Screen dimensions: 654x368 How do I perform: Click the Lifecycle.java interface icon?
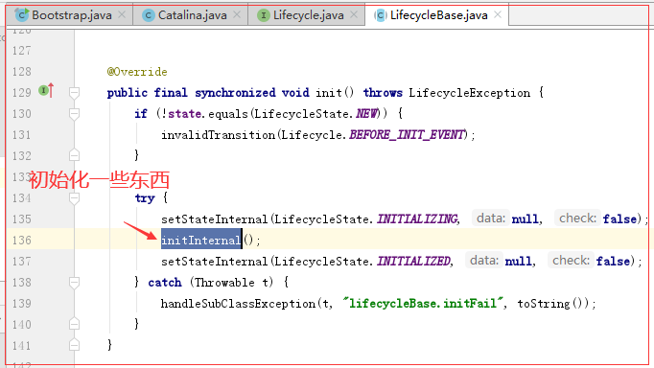click(263, 15)
